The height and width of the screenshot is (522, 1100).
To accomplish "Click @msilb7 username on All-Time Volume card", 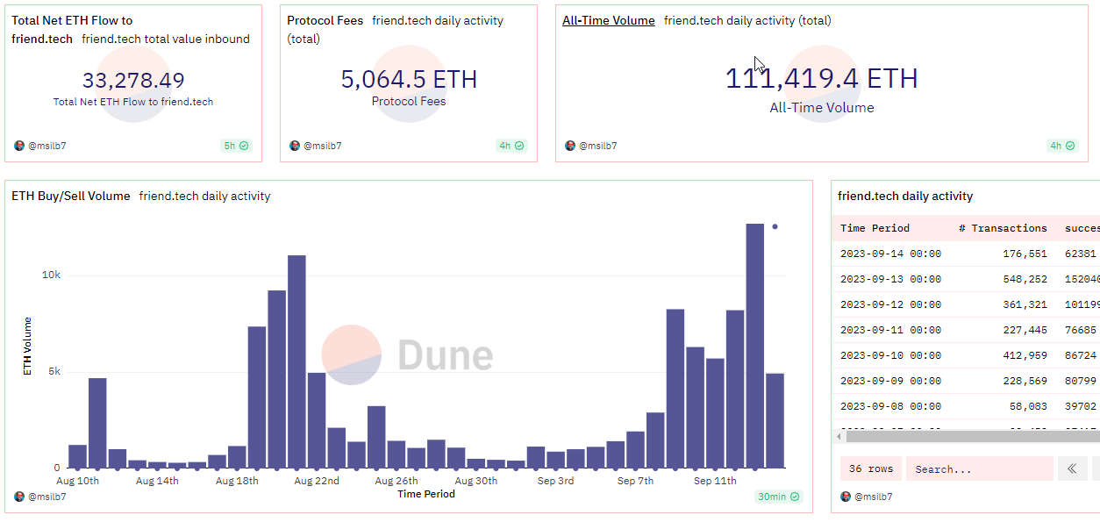I will click(x=598, y=146).
